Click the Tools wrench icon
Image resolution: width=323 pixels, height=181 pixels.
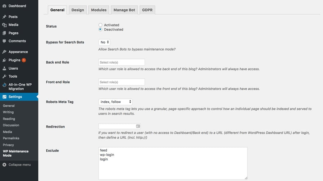pos(4,76)
